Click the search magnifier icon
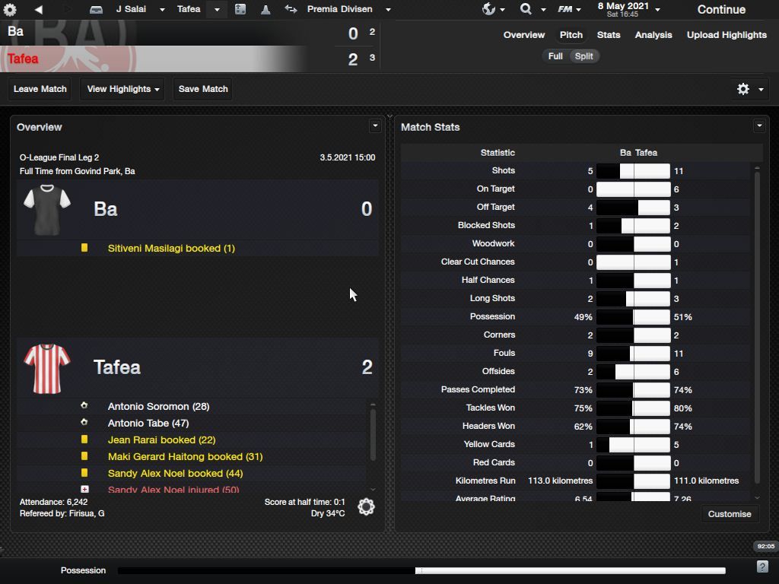Screen dimensions: 779x584 point(526,9)
